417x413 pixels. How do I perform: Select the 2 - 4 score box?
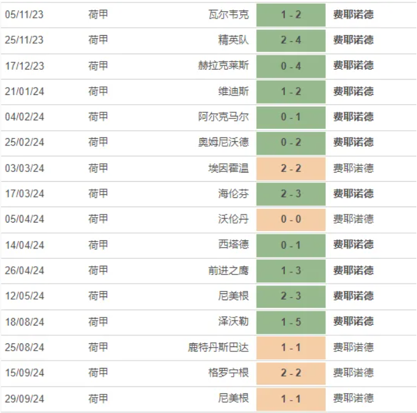point(291,40)
